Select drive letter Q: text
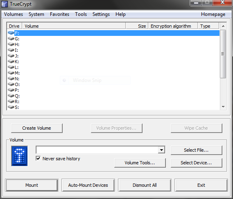 (x=17, y=96)
